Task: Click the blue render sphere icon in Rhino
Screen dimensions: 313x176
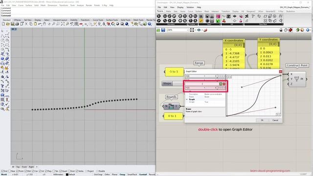Action: 127,24
